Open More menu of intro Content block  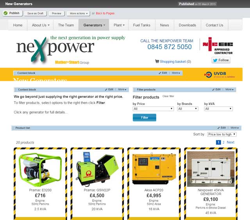[x=122, y=89]
